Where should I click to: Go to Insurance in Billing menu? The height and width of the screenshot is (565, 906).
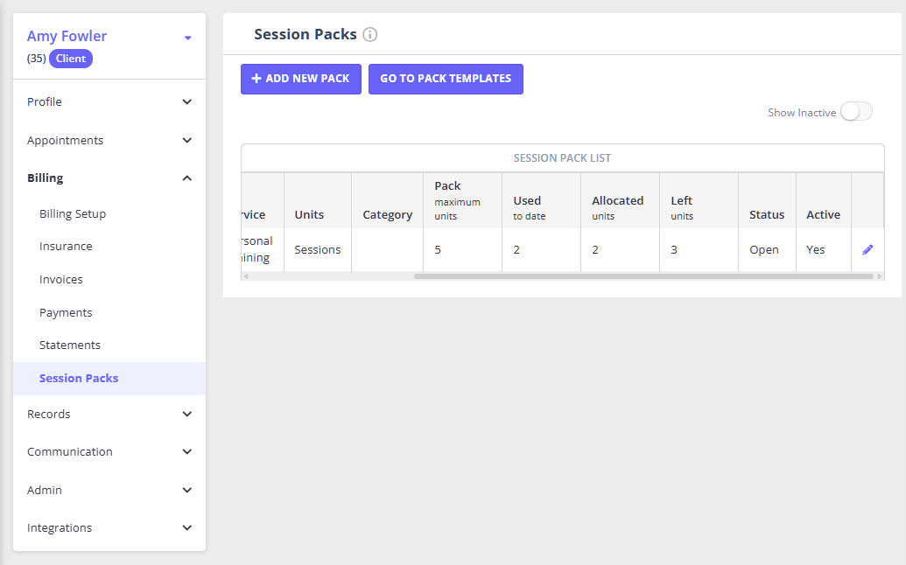coord(66,247)
